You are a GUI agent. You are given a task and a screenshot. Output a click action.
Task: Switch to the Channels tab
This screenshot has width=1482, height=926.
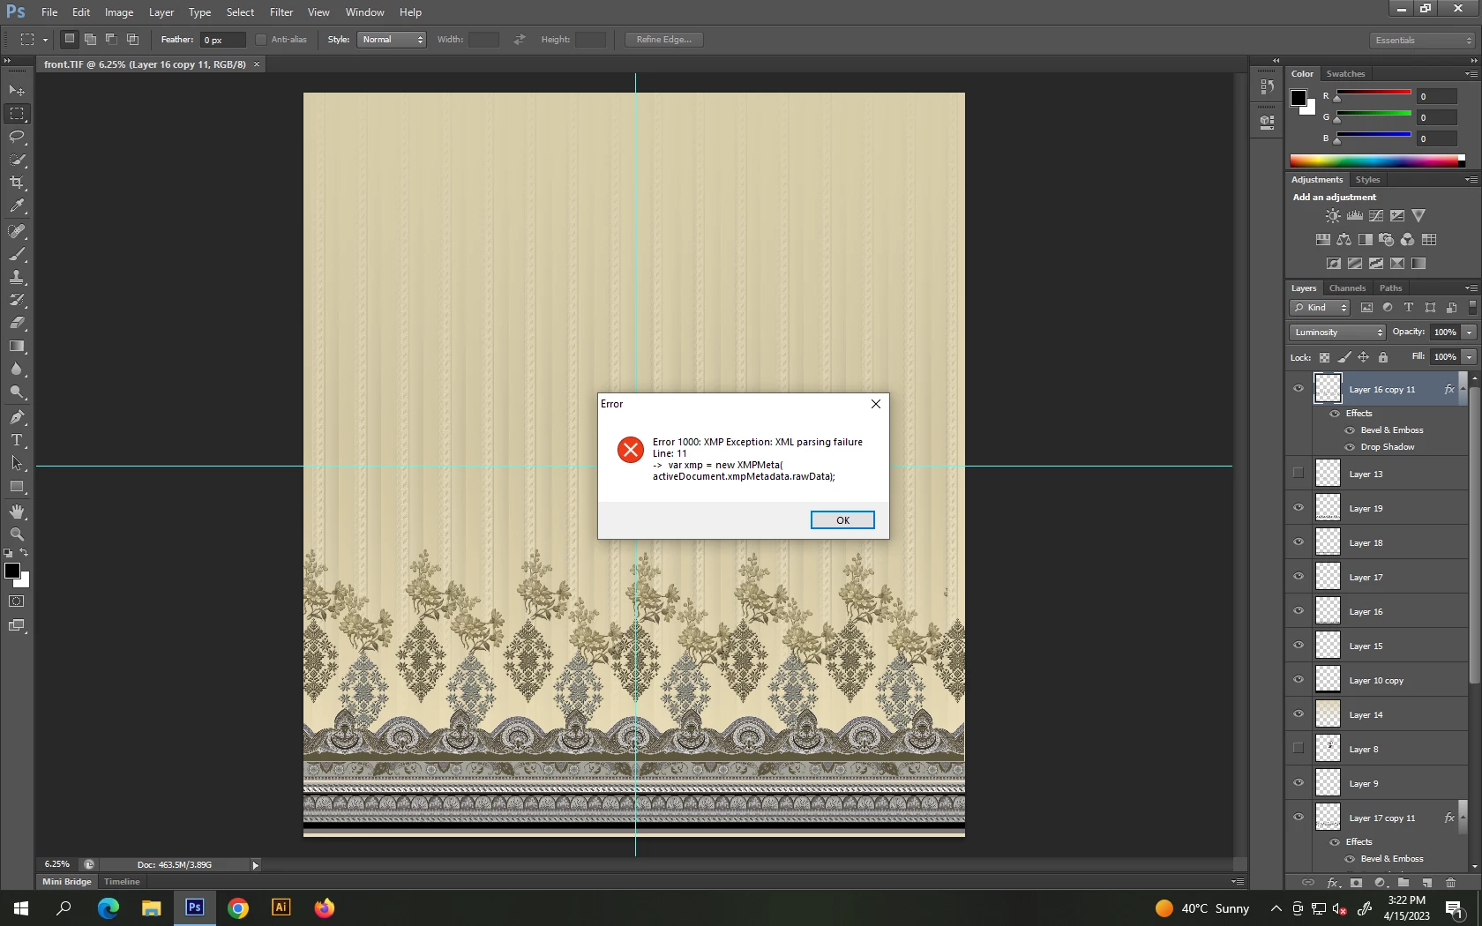(x=1347, y=288)
